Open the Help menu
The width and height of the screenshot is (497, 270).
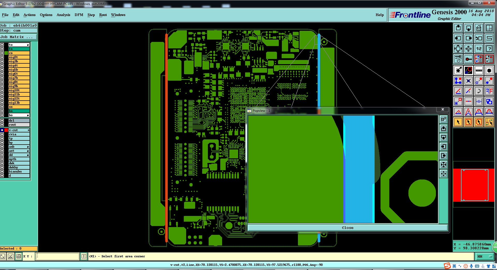(x=380, y=15)
